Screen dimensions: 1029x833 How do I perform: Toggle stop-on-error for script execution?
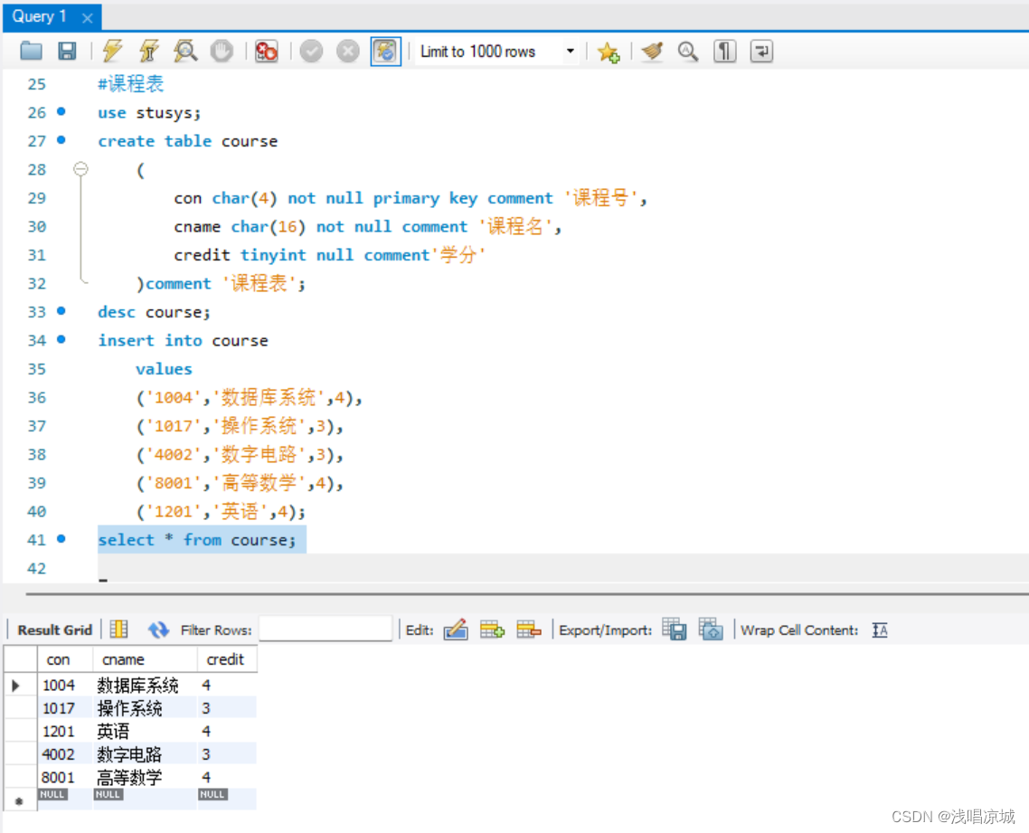click(267, 51)
